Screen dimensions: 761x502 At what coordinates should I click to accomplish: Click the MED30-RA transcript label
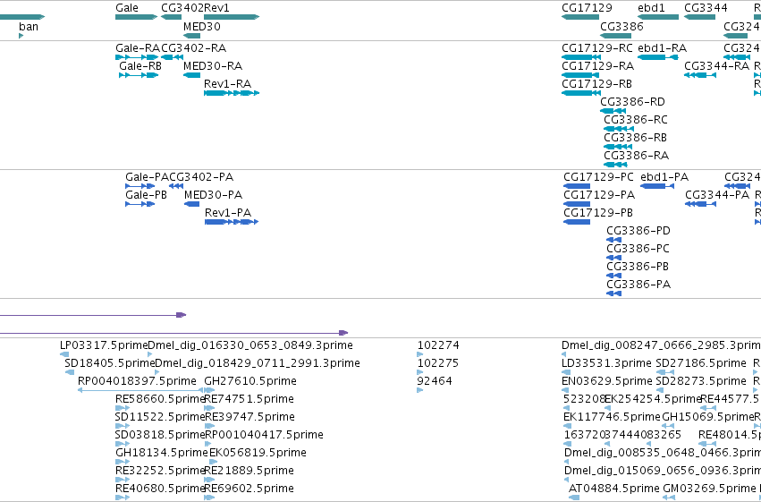213,66
